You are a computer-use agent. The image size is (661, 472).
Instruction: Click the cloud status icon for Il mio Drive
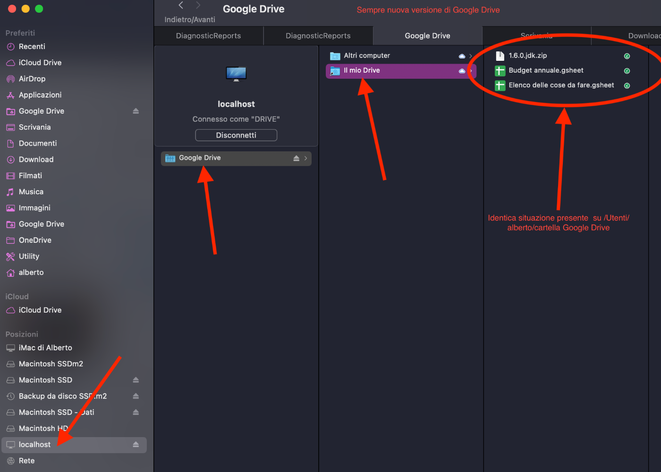[462, 71]
